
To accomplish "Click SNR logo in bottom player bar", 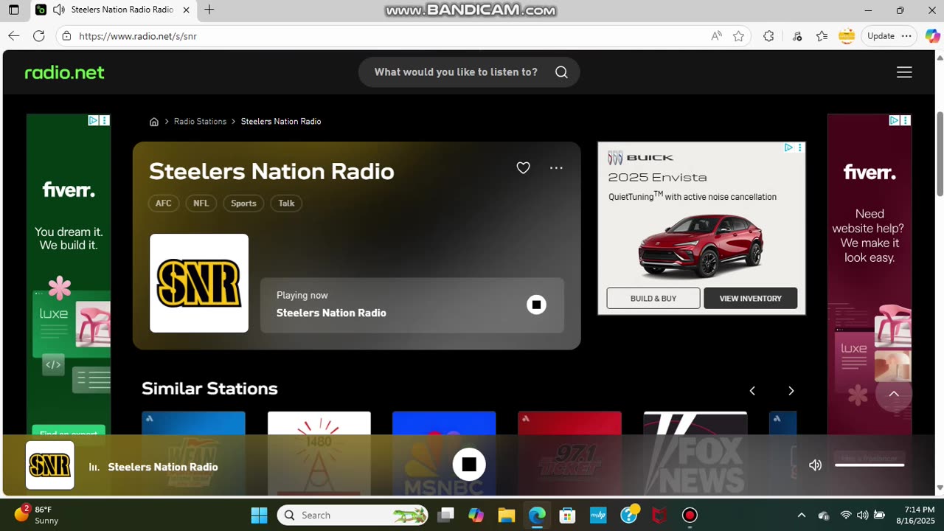I will (x=50, y=465).
